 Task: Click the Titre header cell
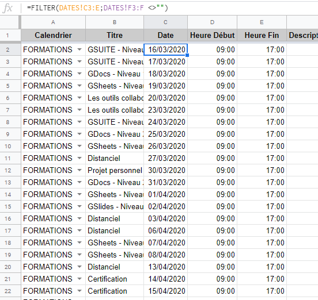115,35
